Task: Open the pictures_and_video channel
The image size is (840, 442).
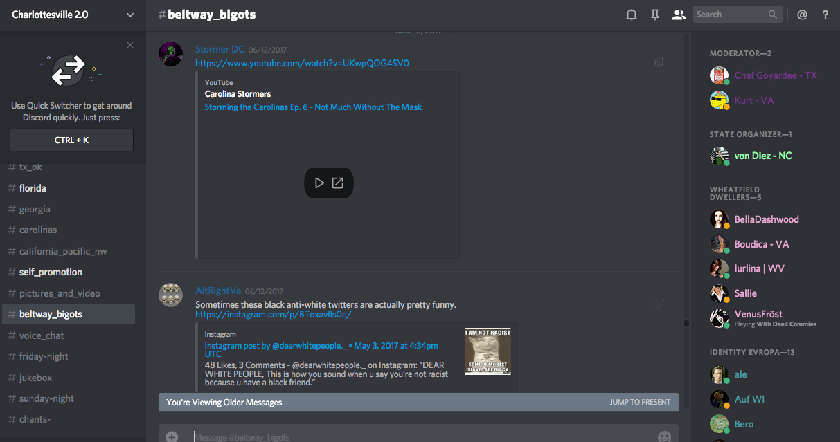Action: [x=60, y=293]
